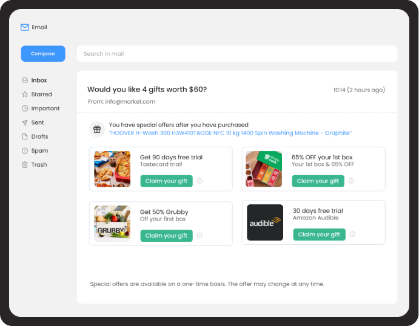Open the HOOVER H-Wash washing machine link
This screenshot has height=326, width=419.
[230, 133]
